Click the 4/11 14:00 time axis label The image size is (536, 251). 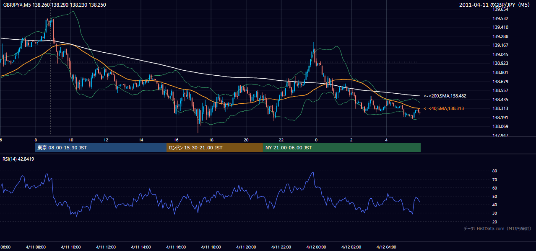click(141, 247)
